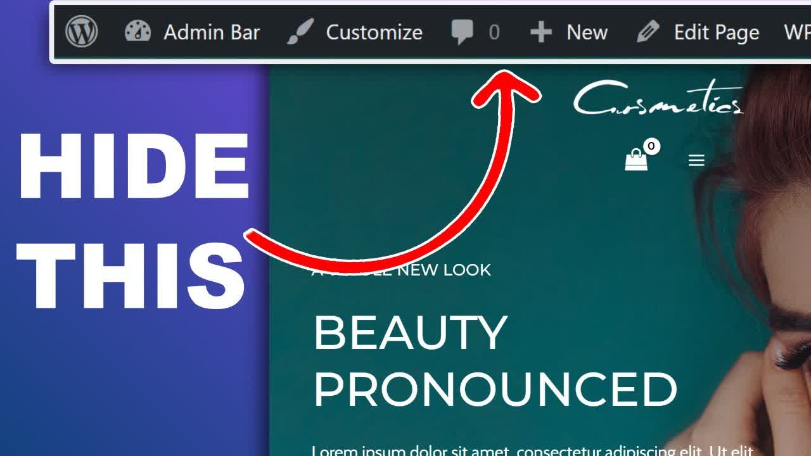Click the Edit Page pencil icon
This screenshot has height=456, width=811.
click(x=648, y=32)
